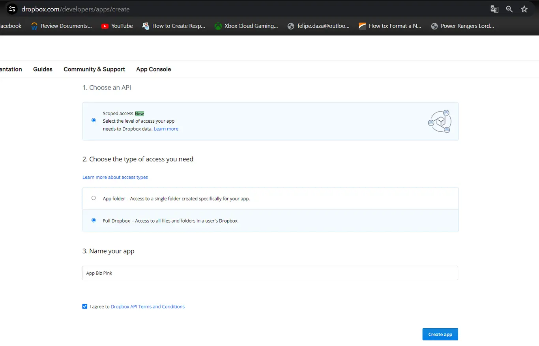
Task: Click the heading '2. Choose the type of access you need'
Action: [138, 159]
